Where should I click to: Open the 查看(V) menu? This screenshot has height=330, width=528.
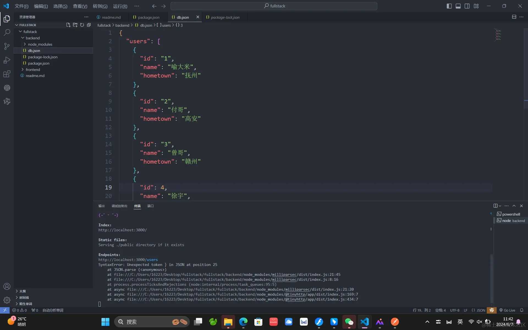pyautogui.click(x=80, y=6)
